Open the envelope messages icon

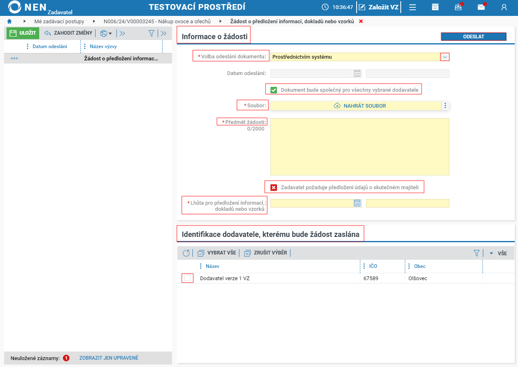pyautogui.click(x=481, y=7)
